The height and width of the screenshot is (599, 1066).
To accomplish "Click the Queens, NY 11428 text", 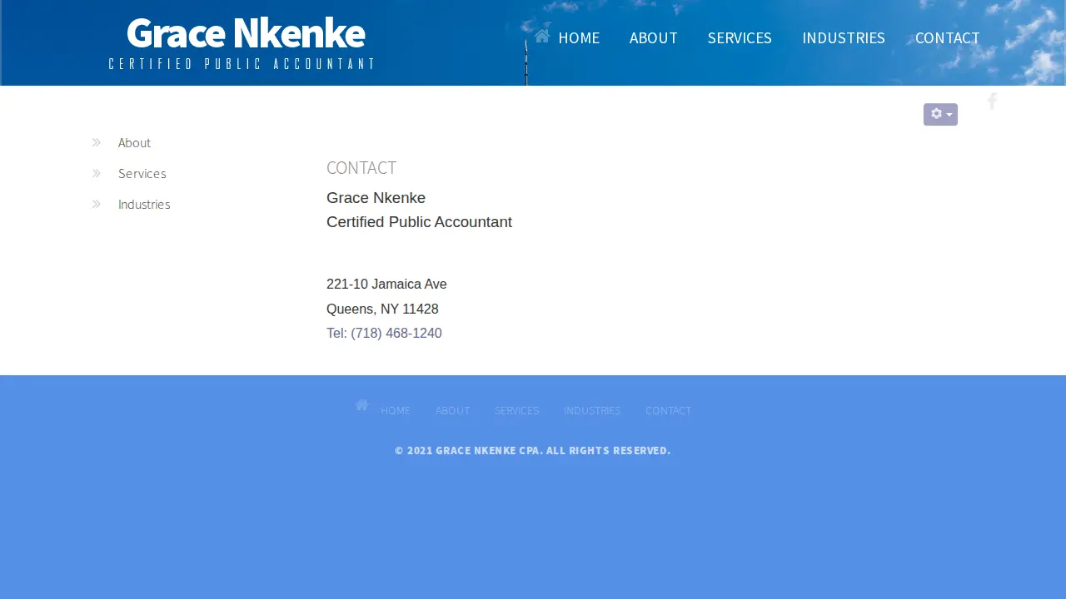I will click(382, 309).
